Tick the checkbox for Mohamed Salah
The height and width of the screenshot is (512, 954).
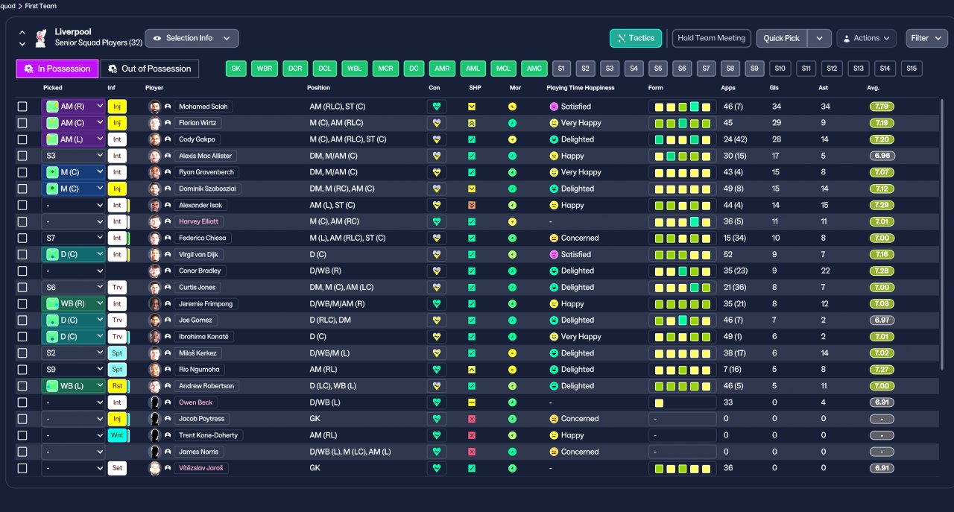(22, 107)
